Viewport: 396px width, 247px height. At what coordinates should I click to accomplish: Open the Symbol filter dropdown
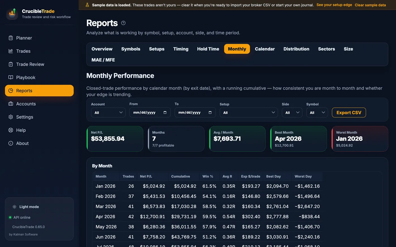[x=317, y=112]
